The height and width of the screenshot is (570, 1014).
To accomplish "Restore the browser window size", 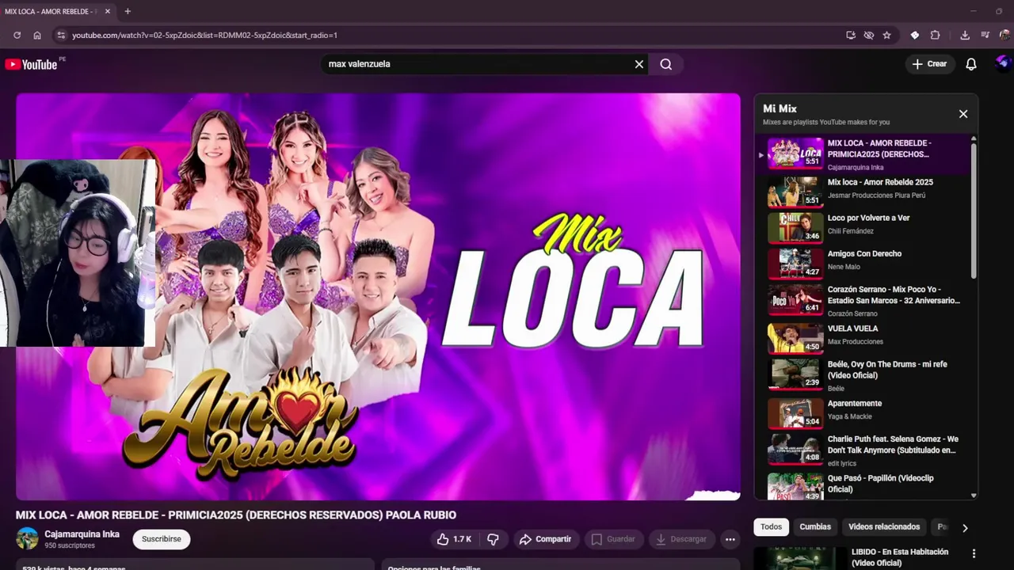I will pos(999,11).
